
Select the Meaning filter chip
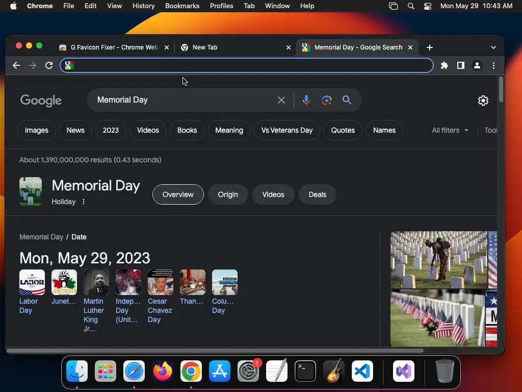pyautogui.click(x=229, y=130)
